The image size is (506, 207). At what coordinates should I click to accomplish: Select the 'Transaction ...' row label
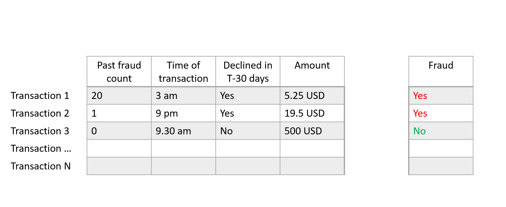click(x=41, y=149)
